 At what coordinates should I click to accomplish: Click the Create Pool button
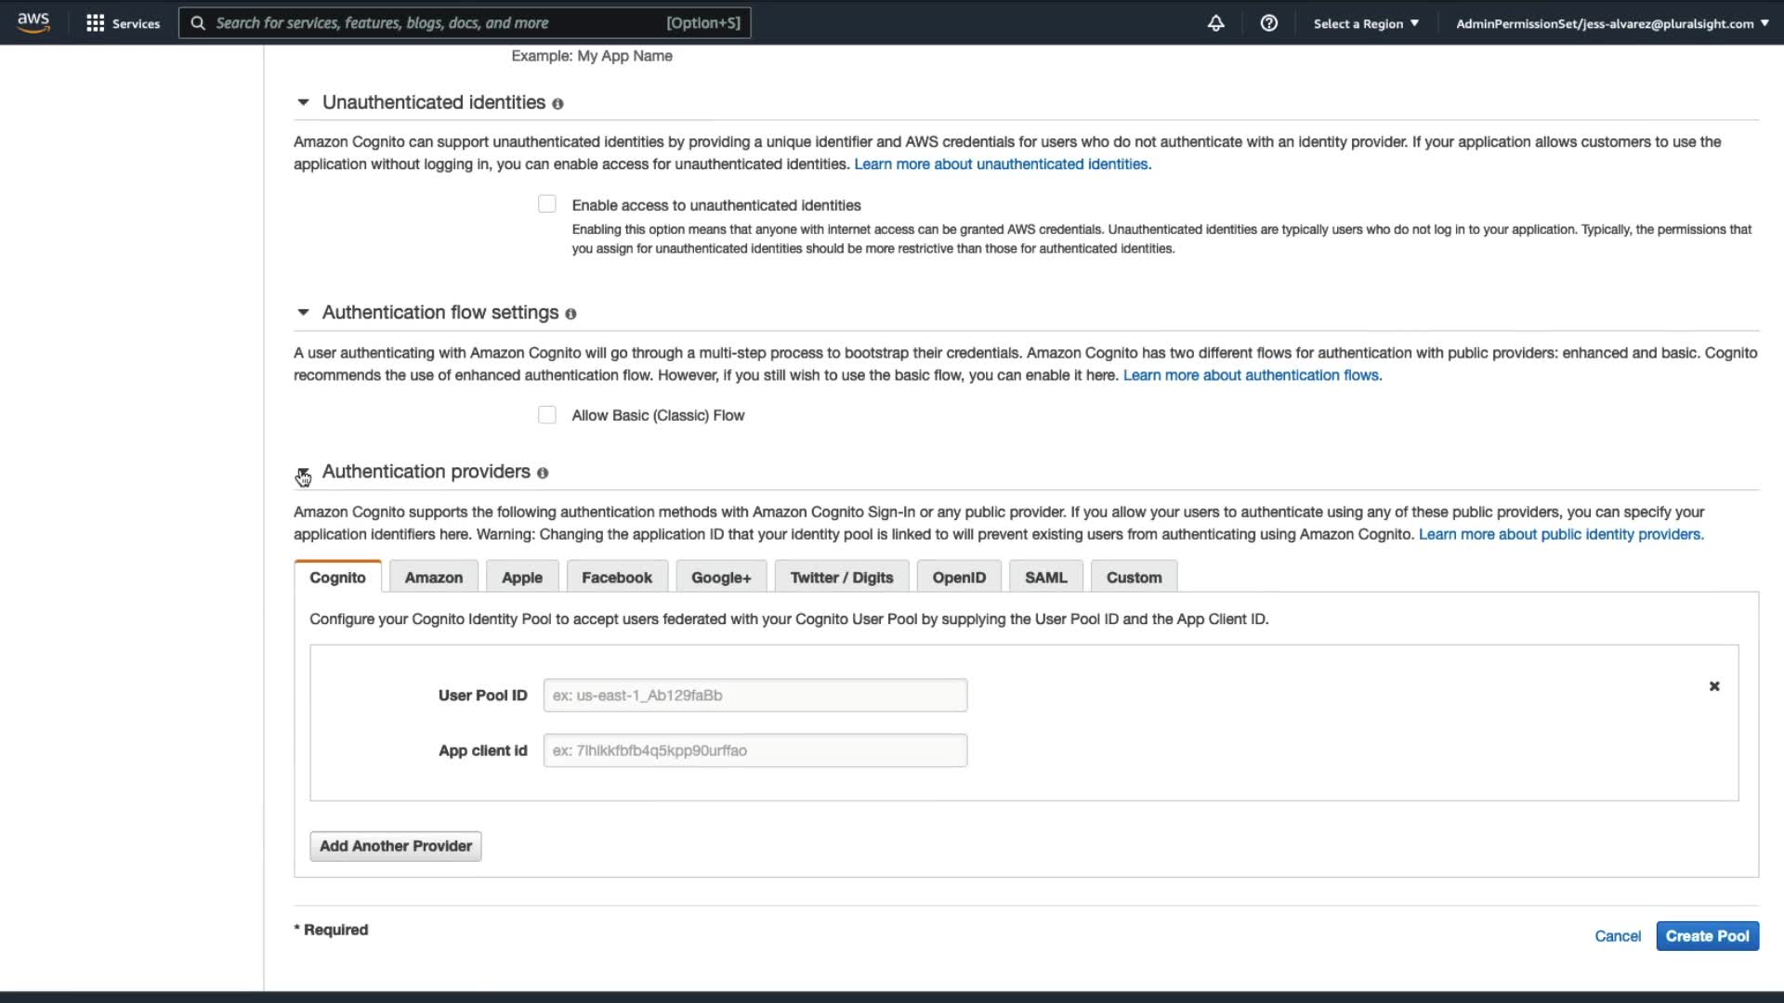click(x=1706, y=936)
